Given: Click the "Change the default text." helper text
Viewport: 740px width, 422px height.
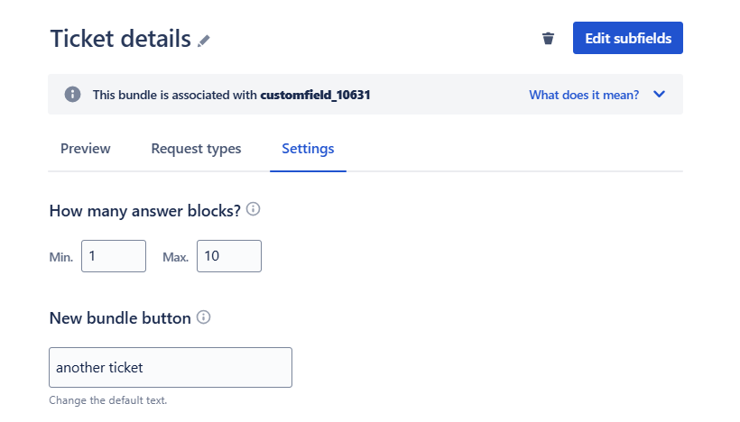Looking at the screenshot, I should coord(108,400).
